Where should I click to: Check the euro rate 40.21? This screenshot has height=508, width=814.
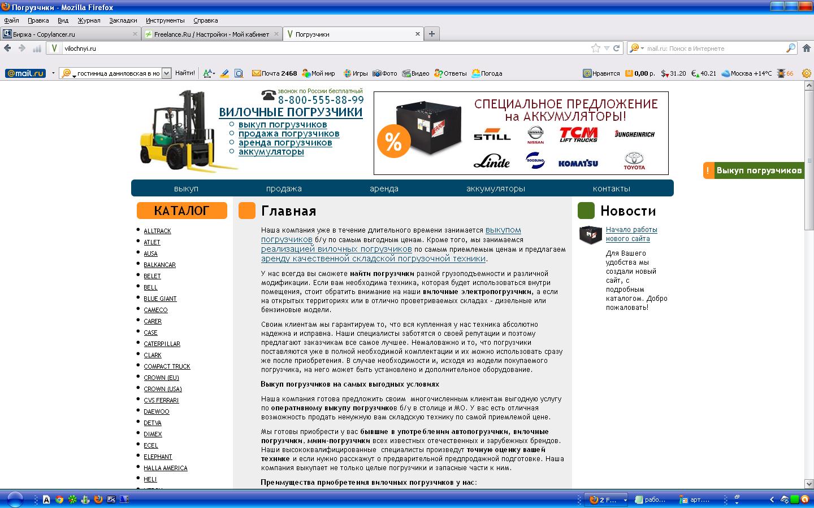[704, 73]
